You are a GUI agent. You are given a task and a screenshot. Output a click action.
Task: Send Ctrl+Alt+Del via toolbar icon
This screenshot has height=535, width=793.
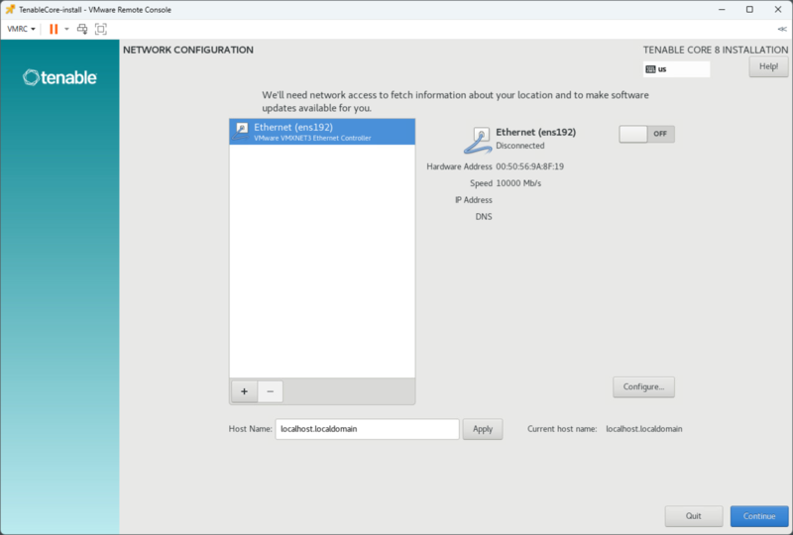(x=82, y=29)
